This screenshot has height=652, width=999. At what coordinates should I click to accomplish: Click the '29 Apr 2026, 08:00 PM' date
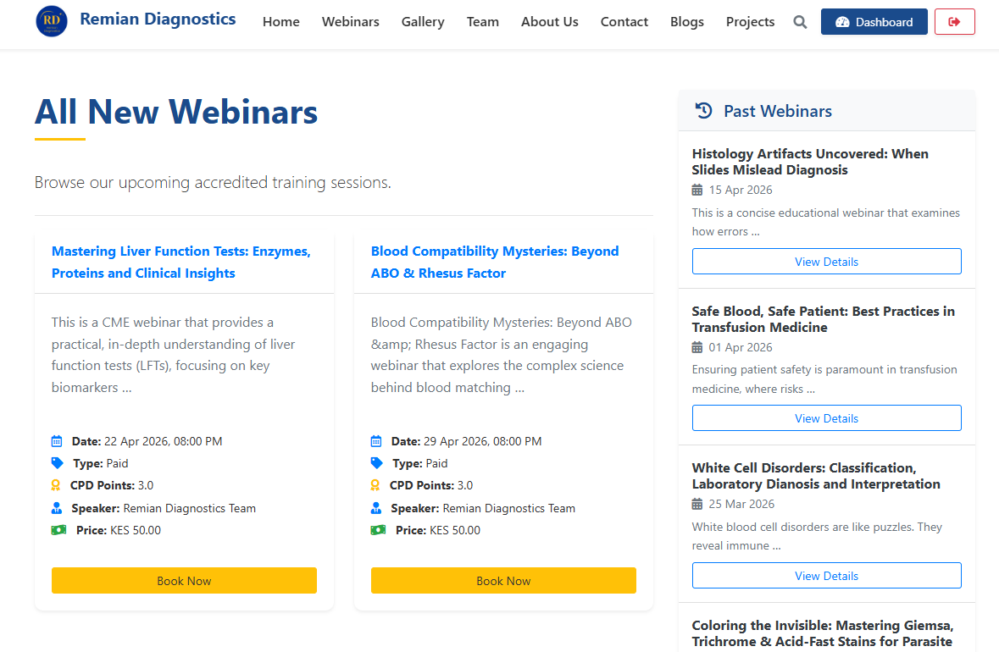(x=482, y=441)
